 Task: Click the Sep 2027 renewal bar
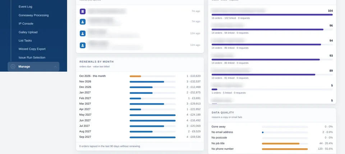pyautogui.click(x=152, y=137)
